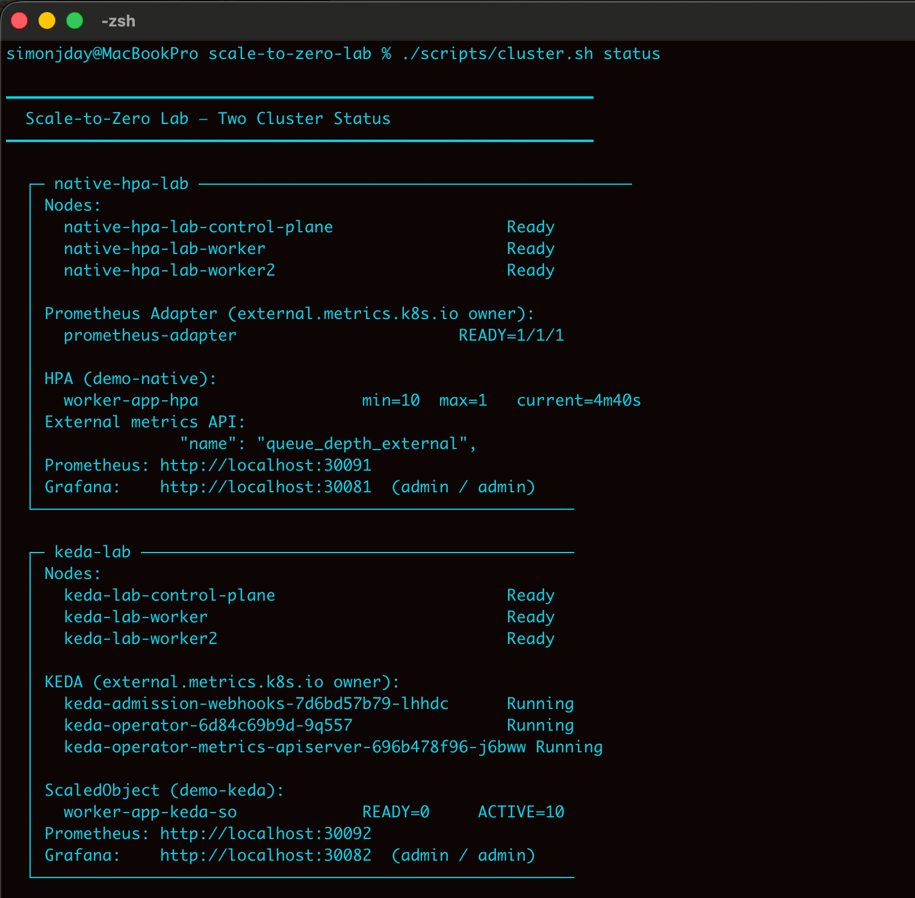Click the queue_depth_external metric name
This screenshot has width=915, height=898.
362,444
